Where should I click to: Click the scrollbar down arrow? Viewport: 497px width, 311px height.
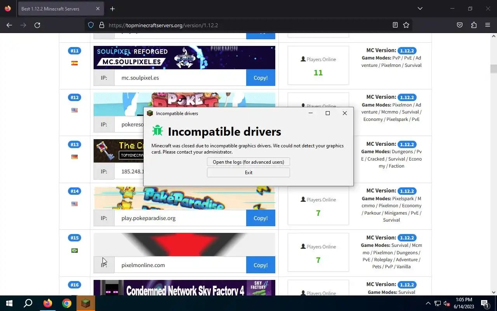click(x=494, y=292)
